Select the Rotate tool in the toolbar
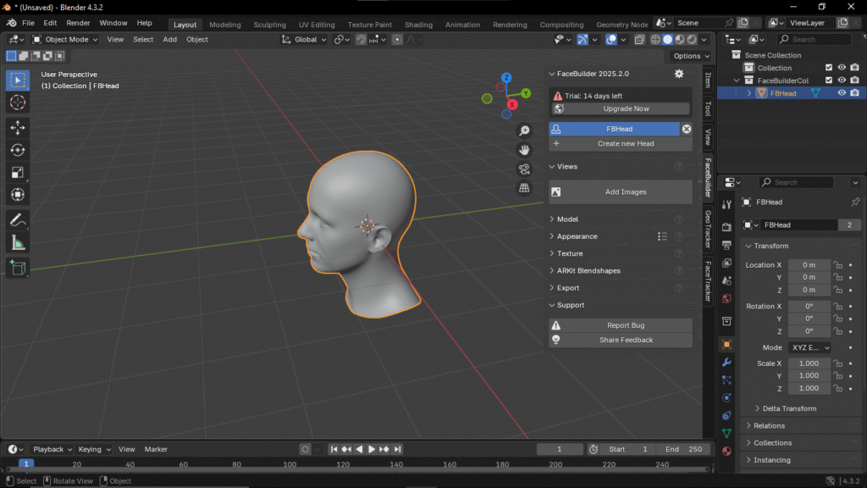The height and width of the screenshot is (488, 867). [17, 150]
